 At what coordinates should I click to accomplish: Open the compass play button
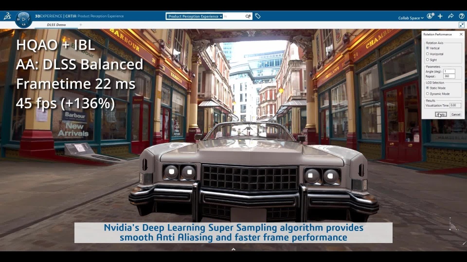(x=23, y=19)
